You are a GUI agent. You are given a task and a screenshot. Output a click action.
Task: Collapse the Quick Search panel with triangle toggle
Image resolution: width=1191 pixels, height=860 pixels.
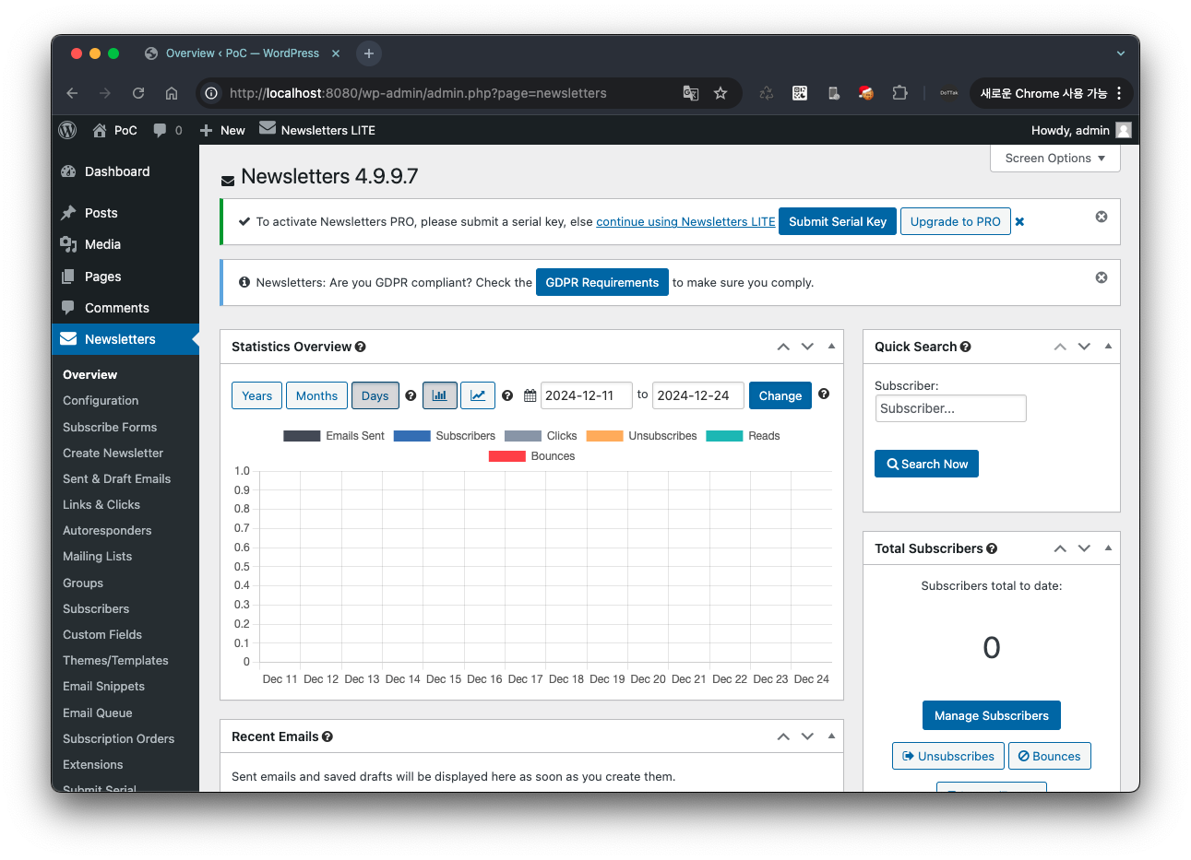tap(1108, 347)
